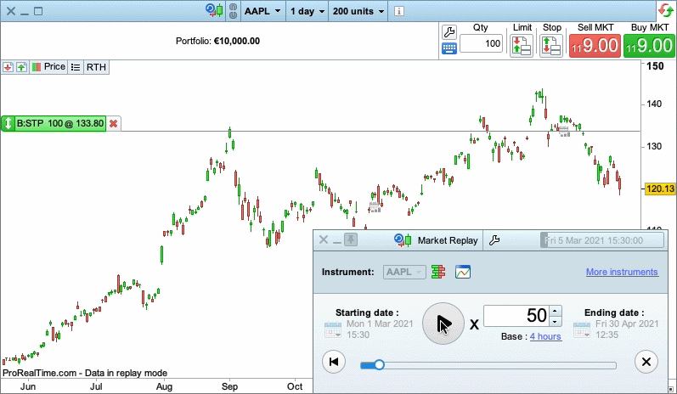The width and height of the screenshot is (677, 394).
Task: Pin the Market Replay window
Action: (351, 239)
